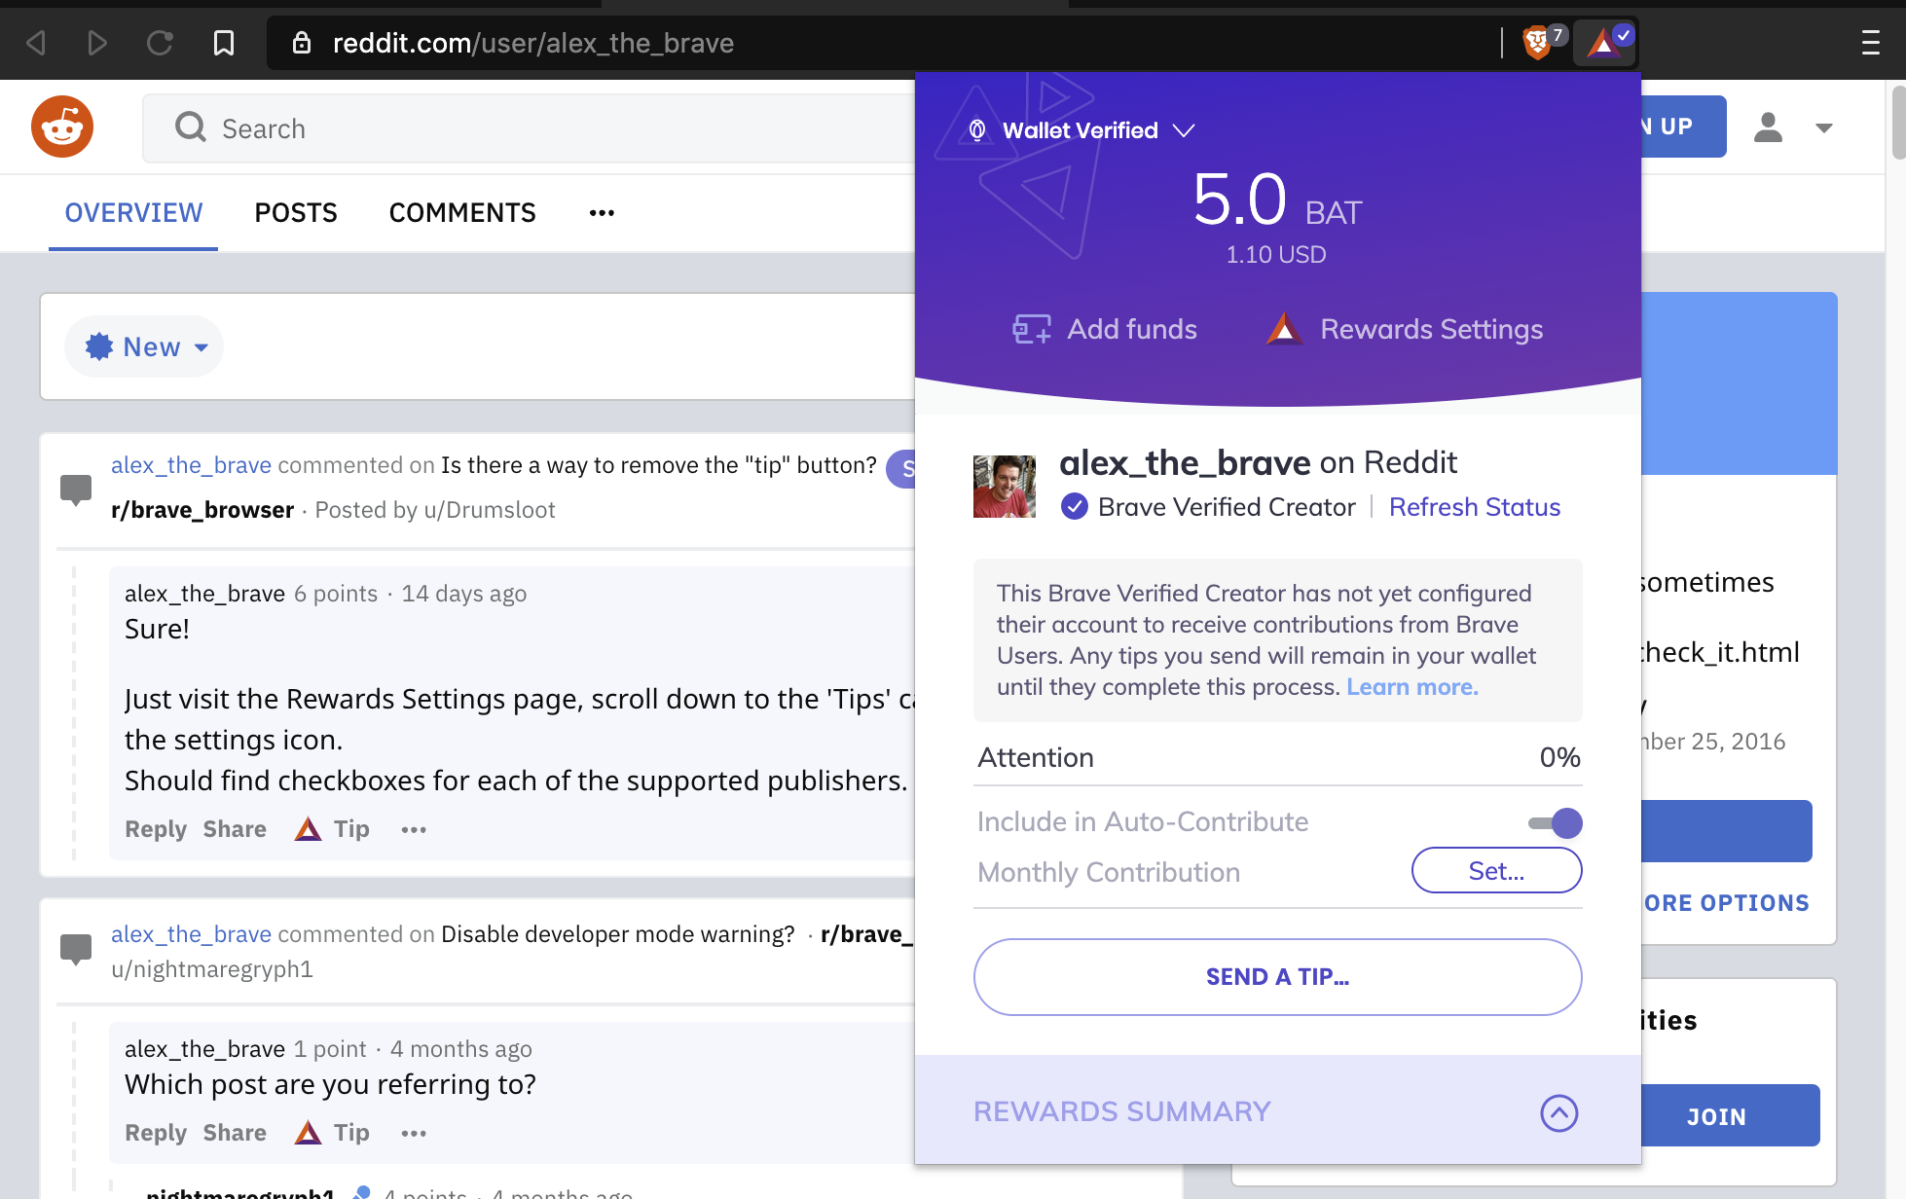The image size is (1906, 1199).
Task: Open alex_the_brave link in first post header
Action: point(191,465)
